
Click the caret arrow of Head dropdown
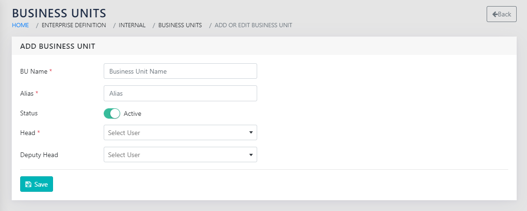pyautogui.click(x=251, y=133)
